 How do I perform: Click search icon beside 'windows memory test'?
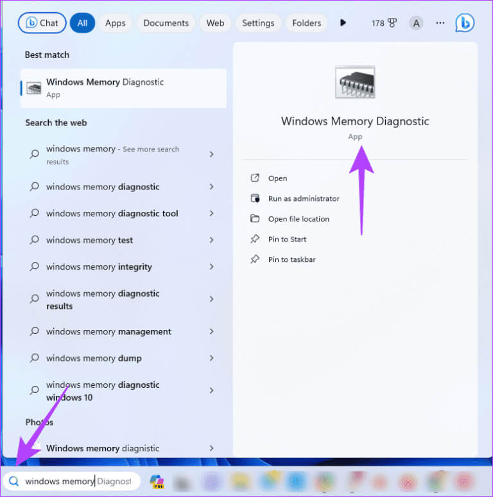pos(34,240)
